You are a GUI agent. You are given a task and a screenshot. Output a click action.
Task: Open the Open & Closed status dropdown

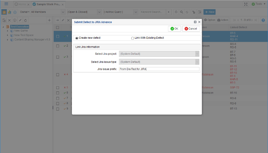(x=99, y=12)
